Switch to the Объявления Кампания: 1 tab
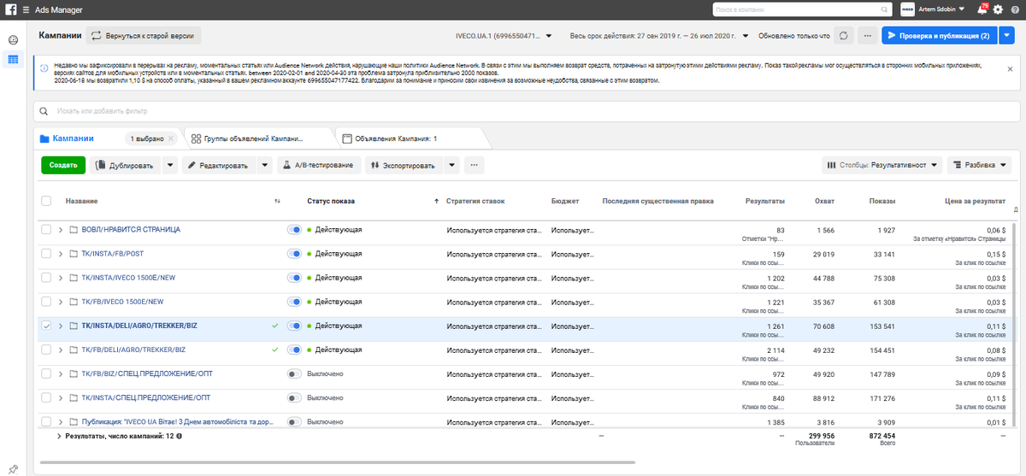This screenshot has height=476, width=1026. [395, 138]
